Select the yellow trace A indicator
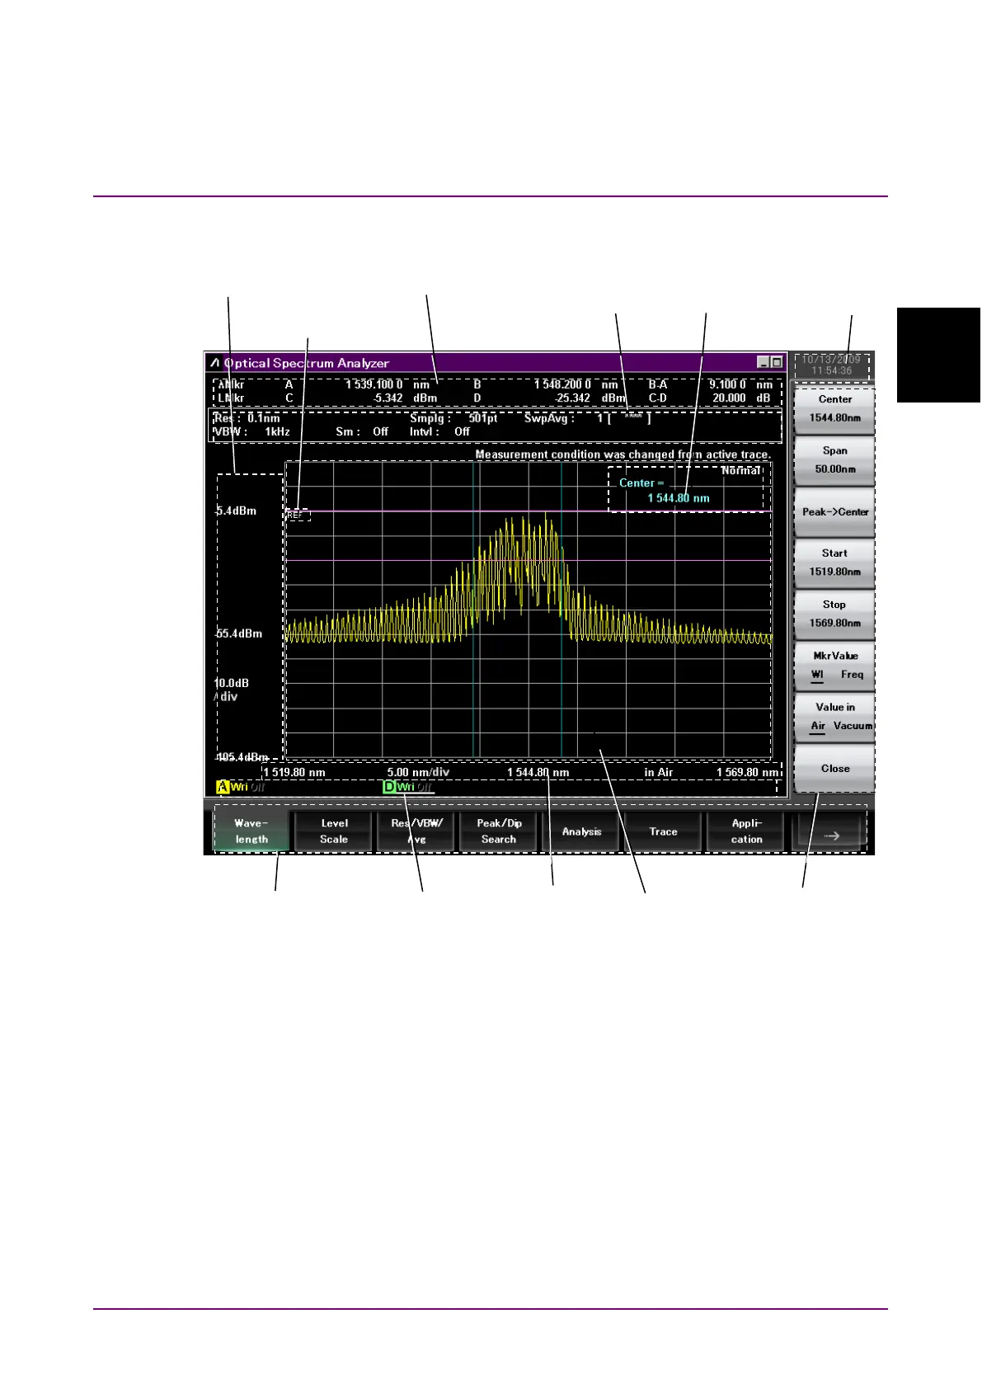Image resolution: width=982 pixels, height=1389 pixels. pos(223,787)
